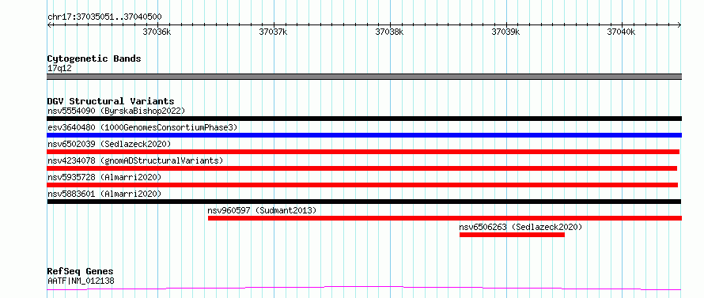Open variant nsv6502039 (Sedlazeck2020) label
Viewport: 704px width, 298px height.
coord(109,144)
